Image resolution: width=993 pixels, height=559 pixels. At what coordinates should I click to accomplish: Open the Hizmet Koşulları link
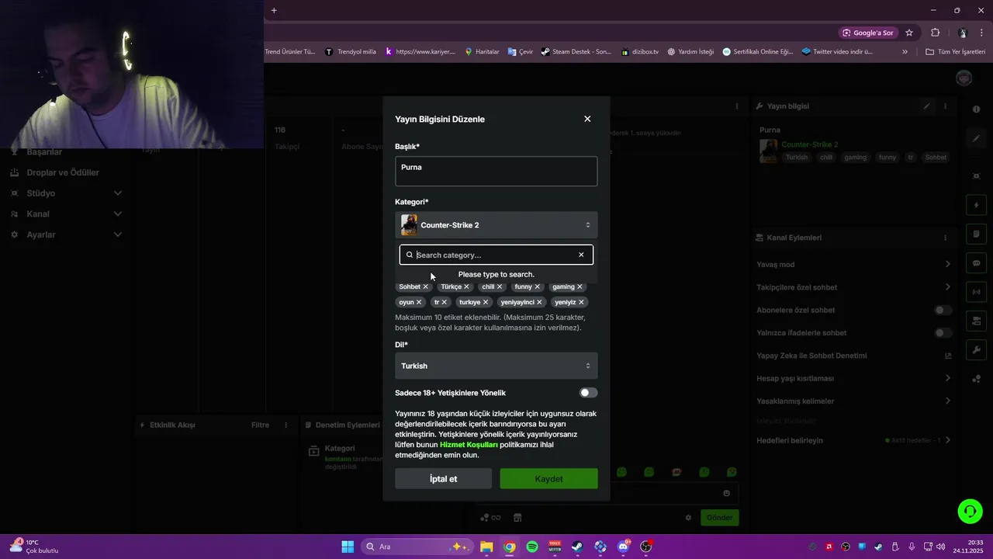pyautogui.click(x=469, y=445)
